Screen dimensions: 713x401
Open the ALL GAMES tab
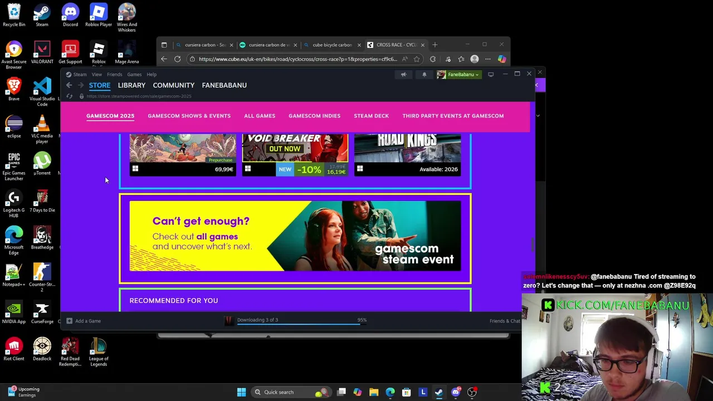[x=260, y=116]
